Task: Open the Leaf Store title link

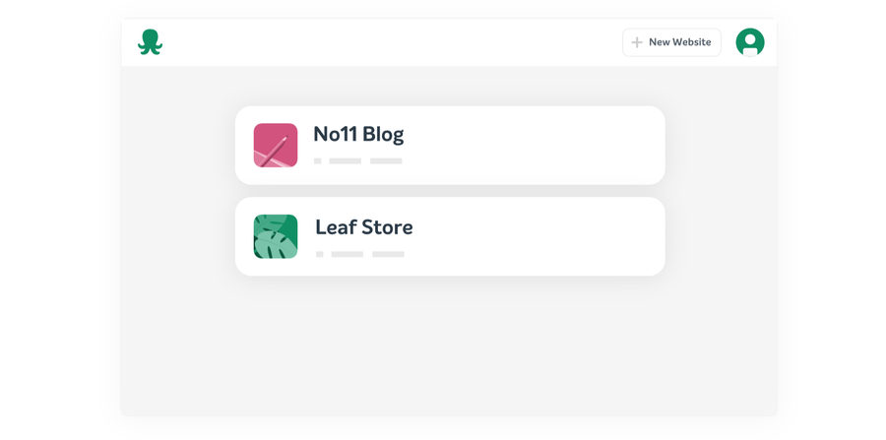Action: pyautogui.click(x=364, y=227)
